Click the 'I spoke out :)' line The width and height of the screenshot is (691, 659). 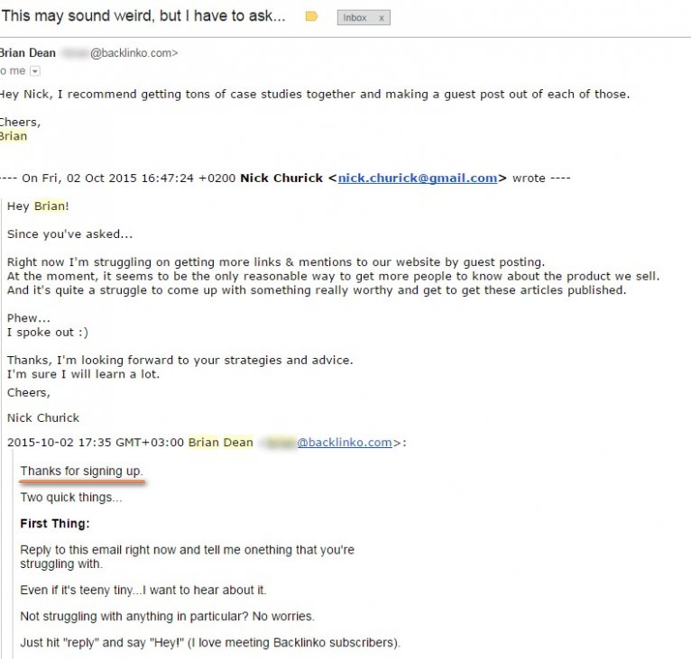(48, 332)
